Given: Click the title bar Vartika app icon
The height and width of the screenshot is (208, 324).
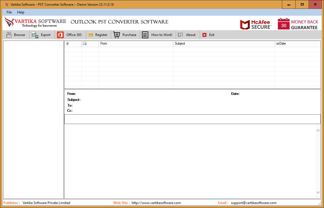Looking at the screenshot, I should point(7,4).
